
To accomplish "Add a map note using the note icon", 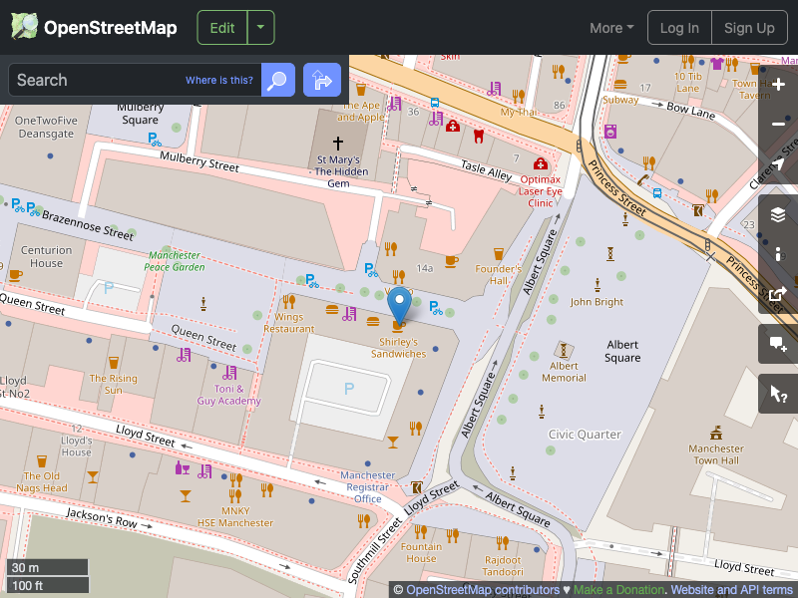I will click(x=779, y=344).
